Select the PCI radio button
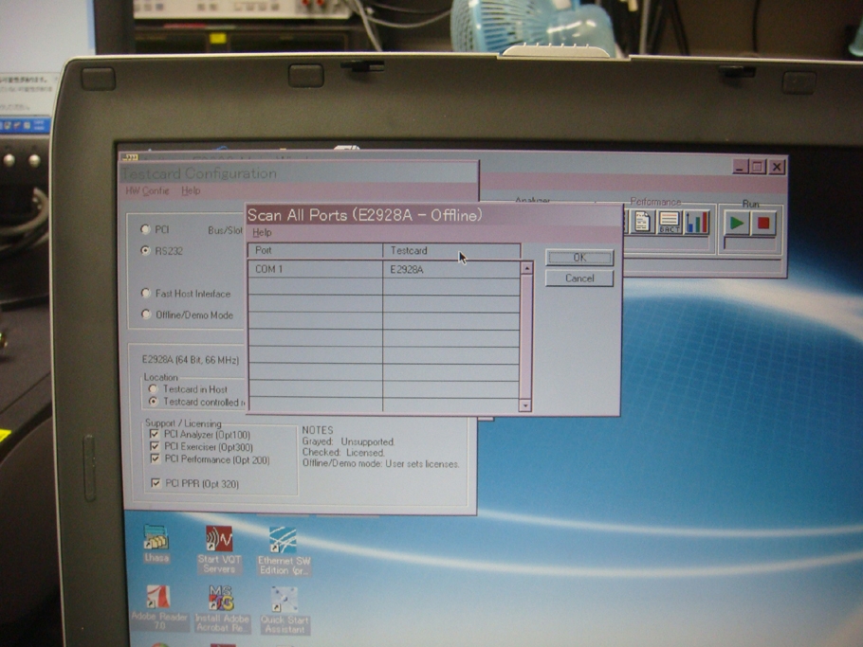Screen dimensions: 863x647 pos(146,229)
